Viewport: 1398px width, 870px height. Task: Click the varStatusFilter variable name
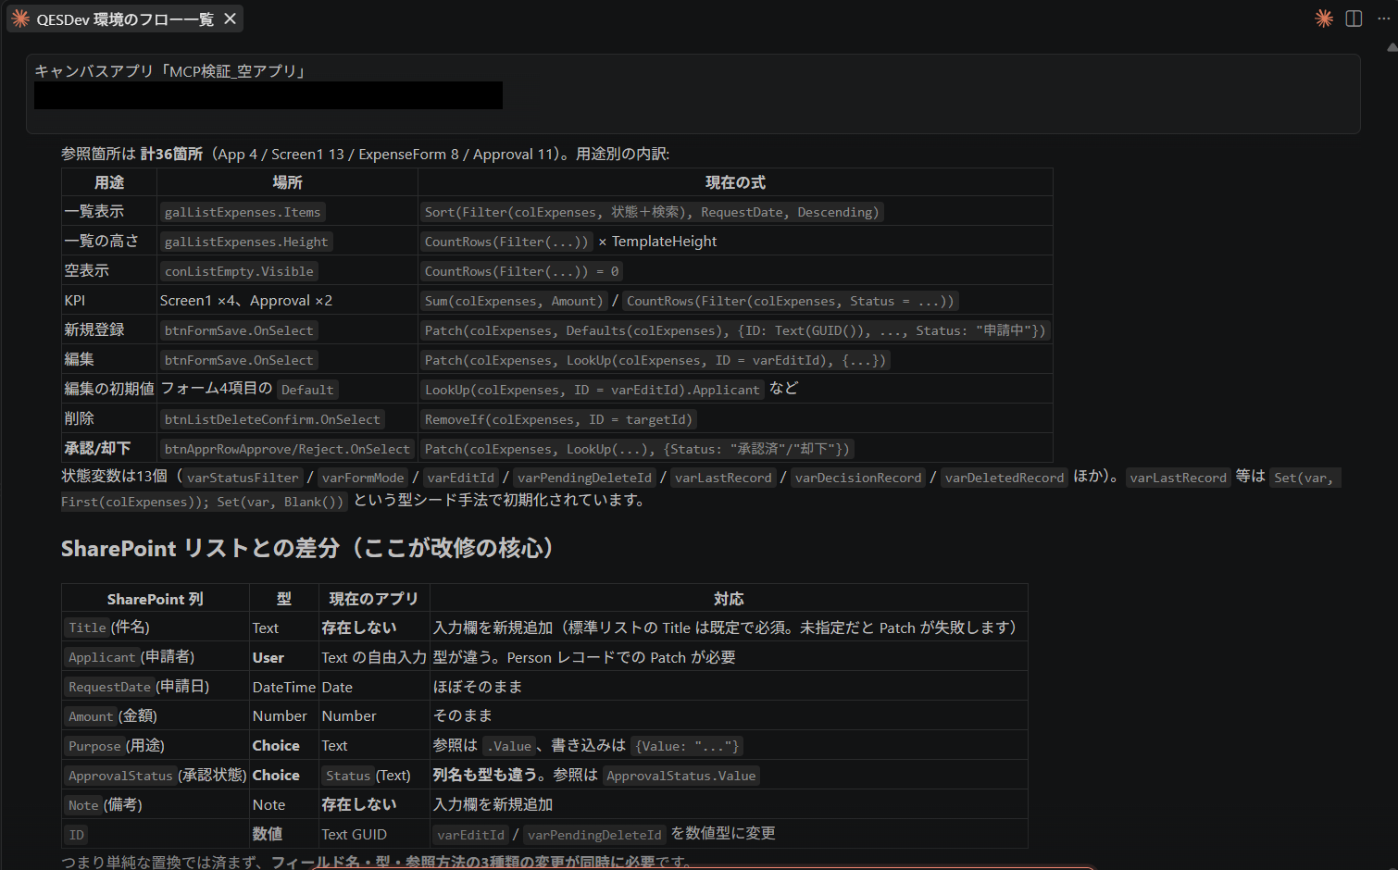click(x=243, y=478)
